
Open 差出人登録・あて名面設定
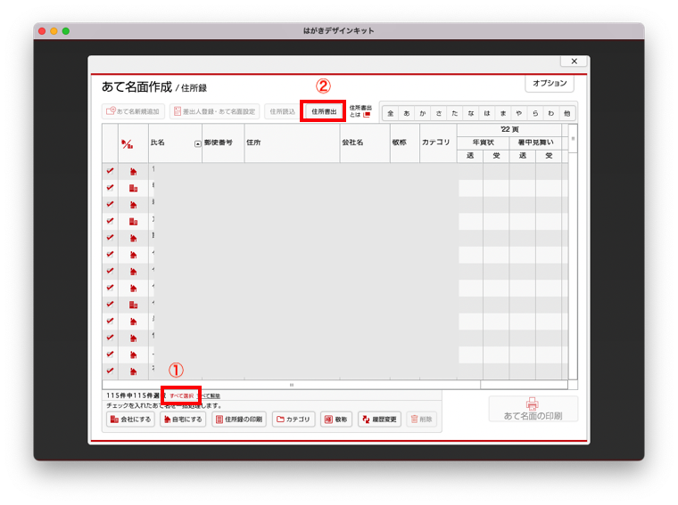(x=214, y=111)
